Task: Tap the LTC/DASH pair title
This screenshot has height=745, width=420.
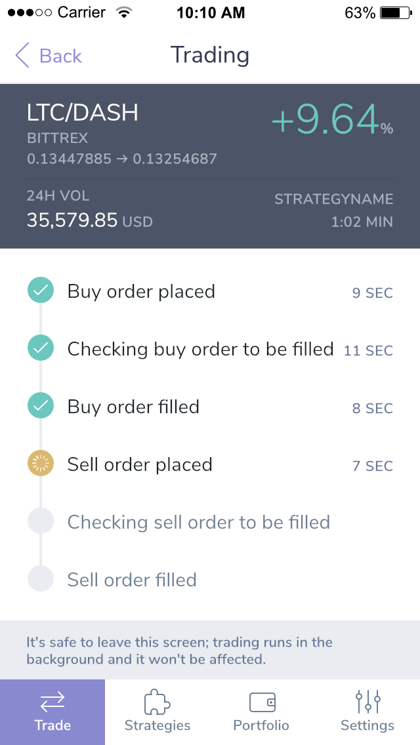Action: (x=83, y=113)
